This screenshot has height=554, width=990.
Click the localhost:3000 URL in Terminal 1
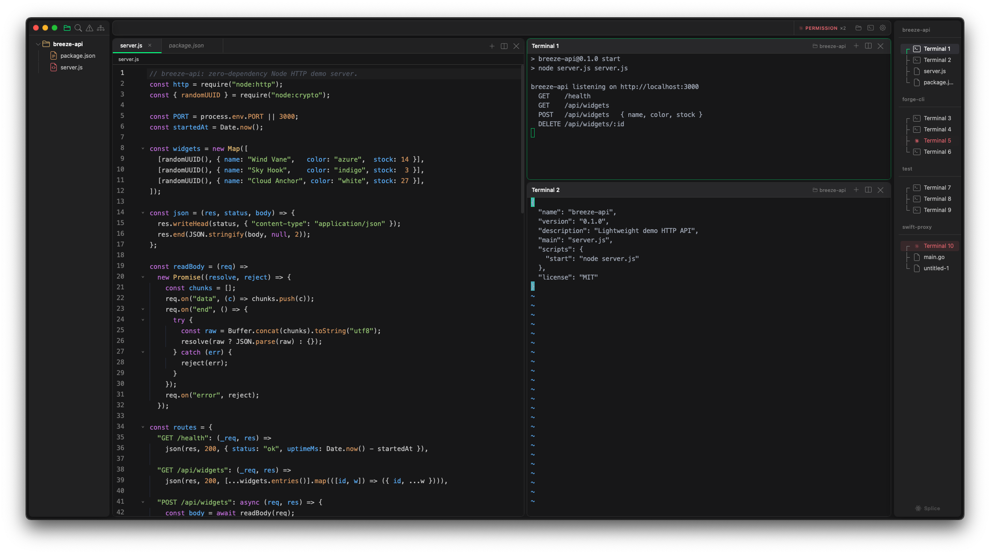click(659, 87)
